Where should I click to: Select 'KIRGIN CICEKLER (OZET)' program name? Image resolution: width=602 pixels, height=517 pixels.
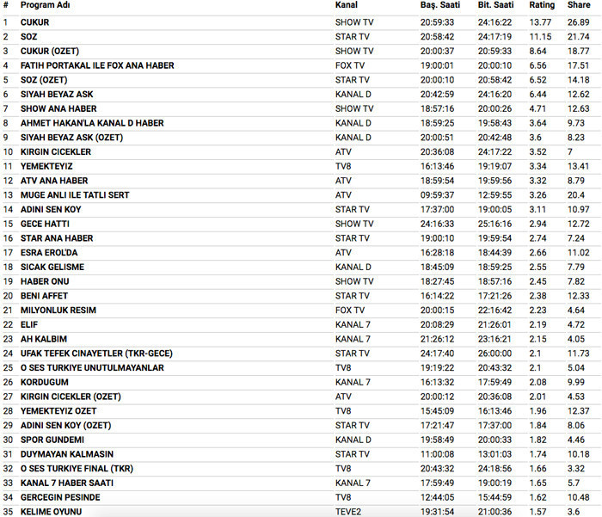[71, 397]
